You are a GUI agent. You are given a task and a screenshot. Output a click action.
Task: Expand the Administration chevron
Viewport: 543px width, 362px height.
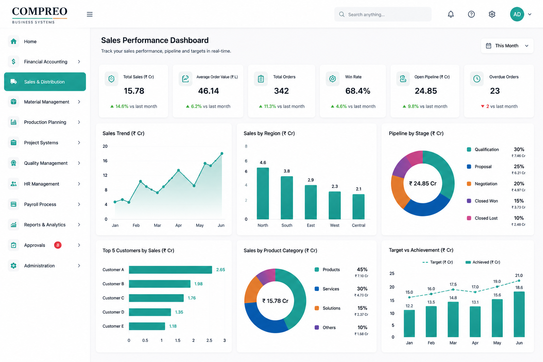coord(79,265)
